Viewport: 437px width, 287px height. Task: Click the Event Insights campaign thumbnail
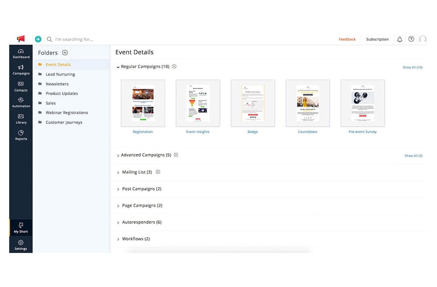(x=198, y=103)
